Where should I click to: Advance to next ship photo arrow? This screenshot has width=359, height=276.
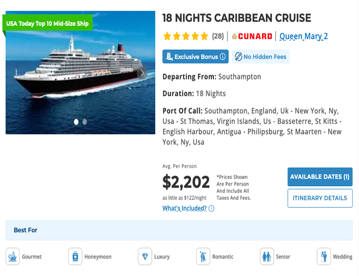click(142, 73)
